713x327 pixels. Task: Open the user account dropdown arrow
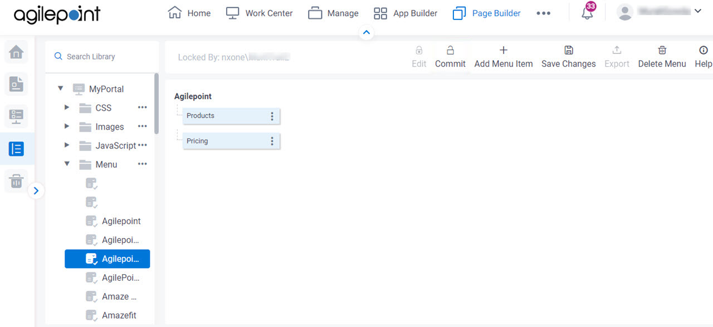pos(697,11)
